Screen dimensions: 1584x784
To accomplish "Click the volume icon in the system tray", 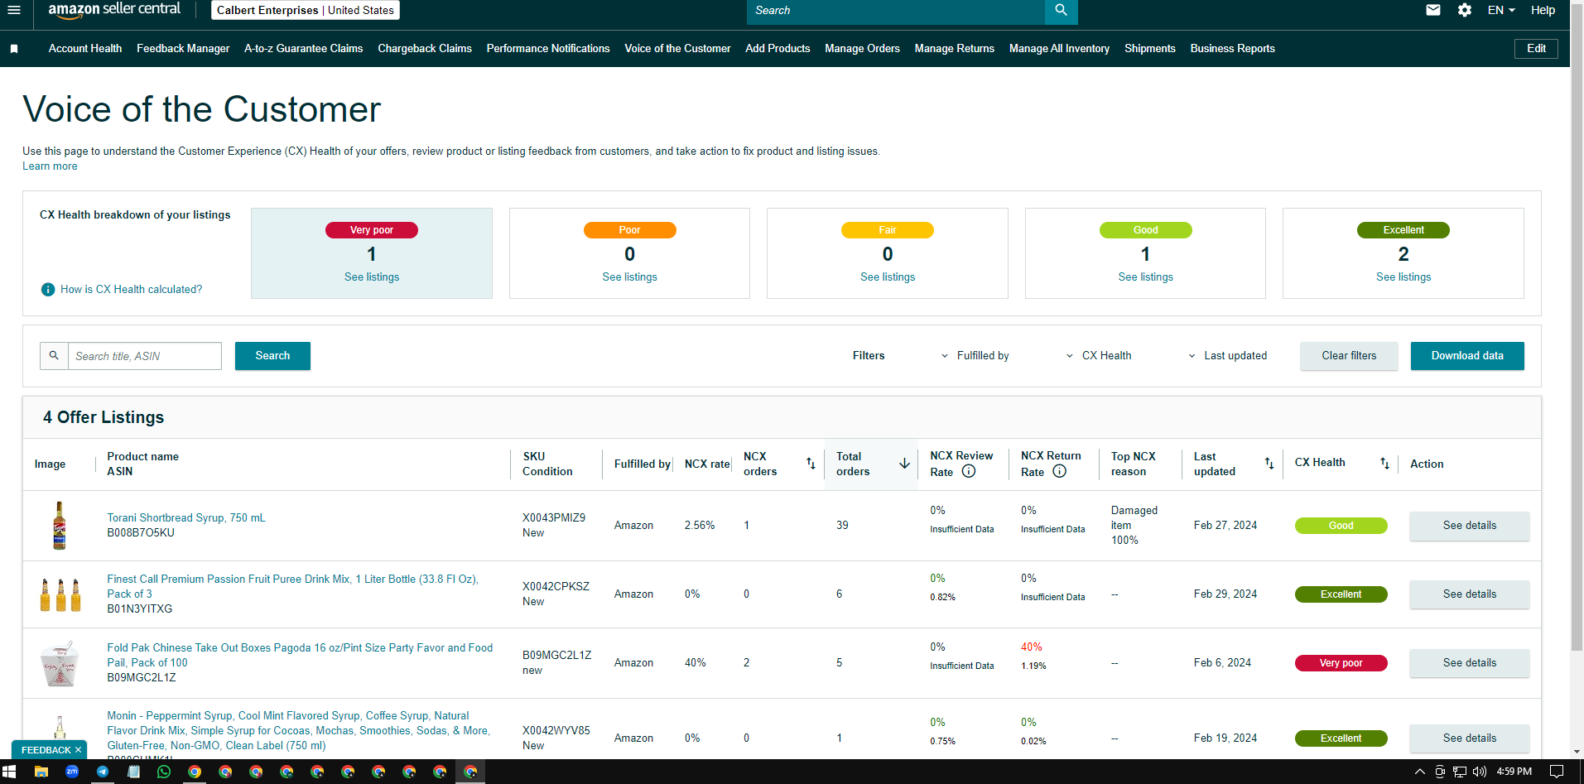I will [1480, 772].
